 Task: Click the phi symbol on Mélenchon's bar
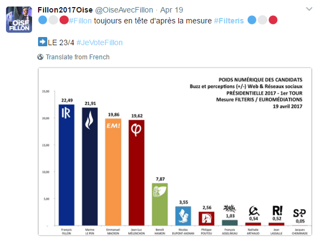coord(136,130)
